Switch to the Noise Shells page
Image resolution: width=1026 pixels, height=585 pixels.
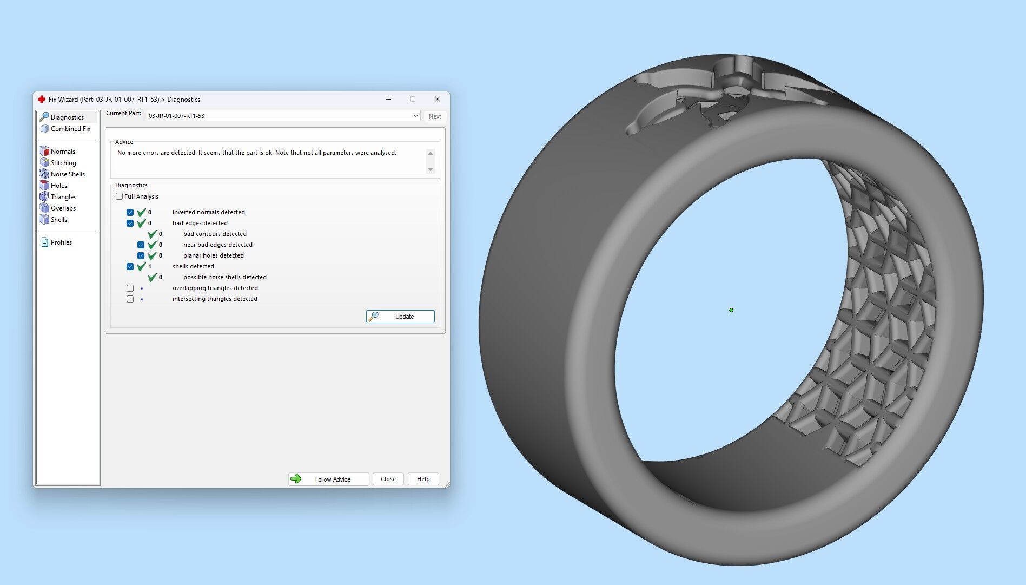(68, 174)
